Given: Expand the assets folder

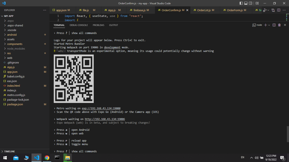Looking at the screenshot, I should pyautogui.click(x=25, y=39).
